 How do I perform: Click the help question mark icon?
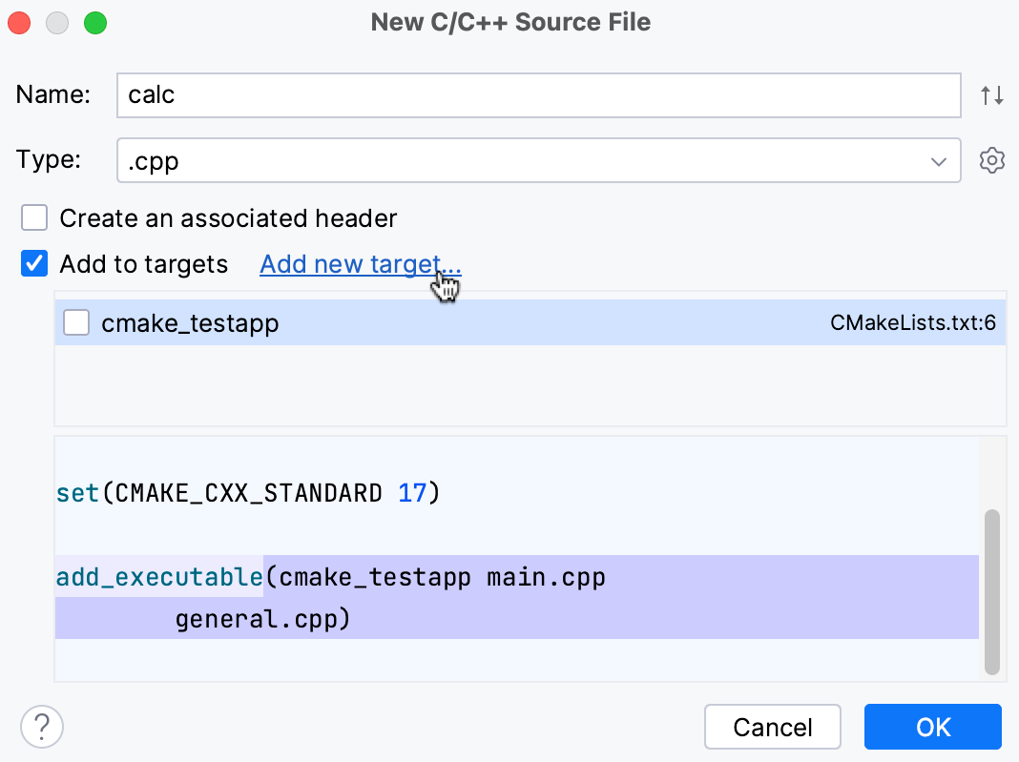(41, 727)
